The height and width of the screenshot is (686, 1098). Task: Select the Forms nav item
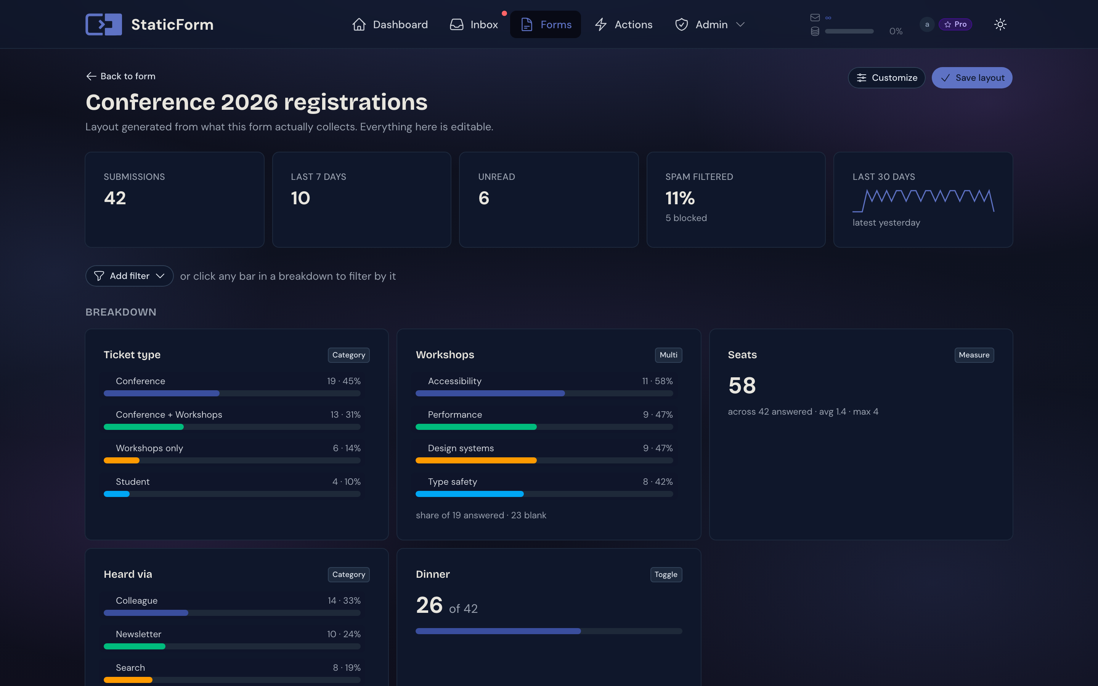pyautogui.click(x=545, y=24)
